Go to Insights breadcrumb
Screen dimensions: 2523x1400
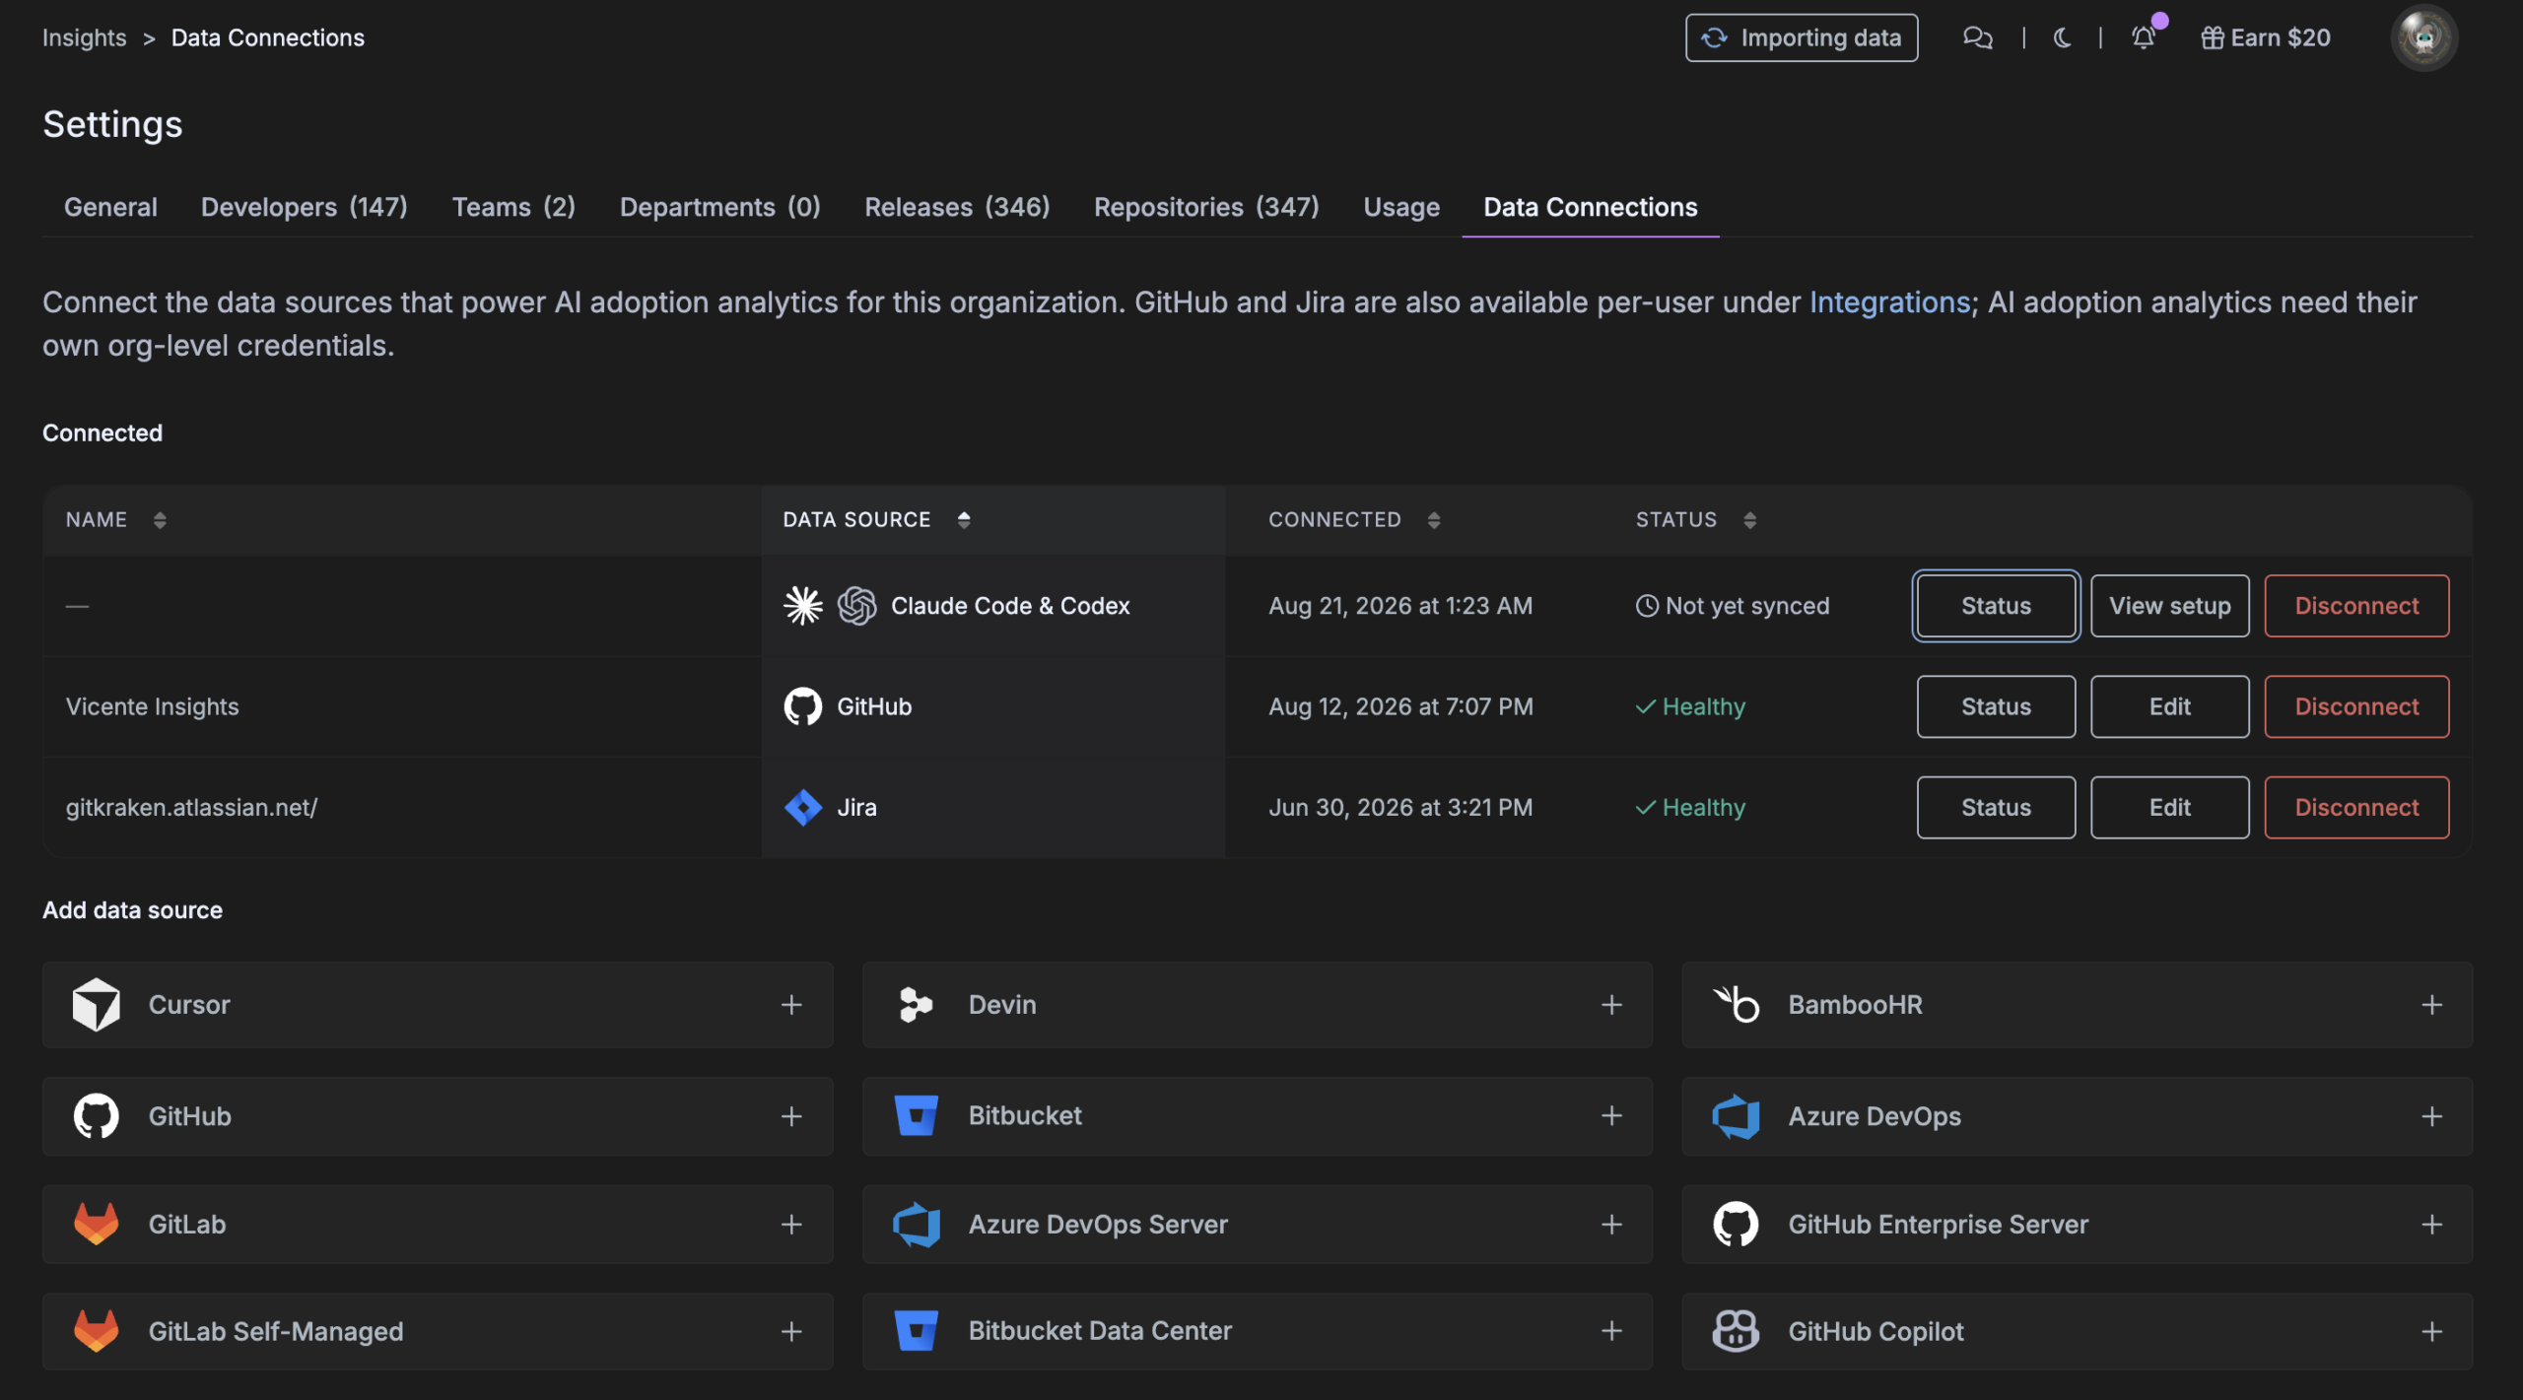84,37
